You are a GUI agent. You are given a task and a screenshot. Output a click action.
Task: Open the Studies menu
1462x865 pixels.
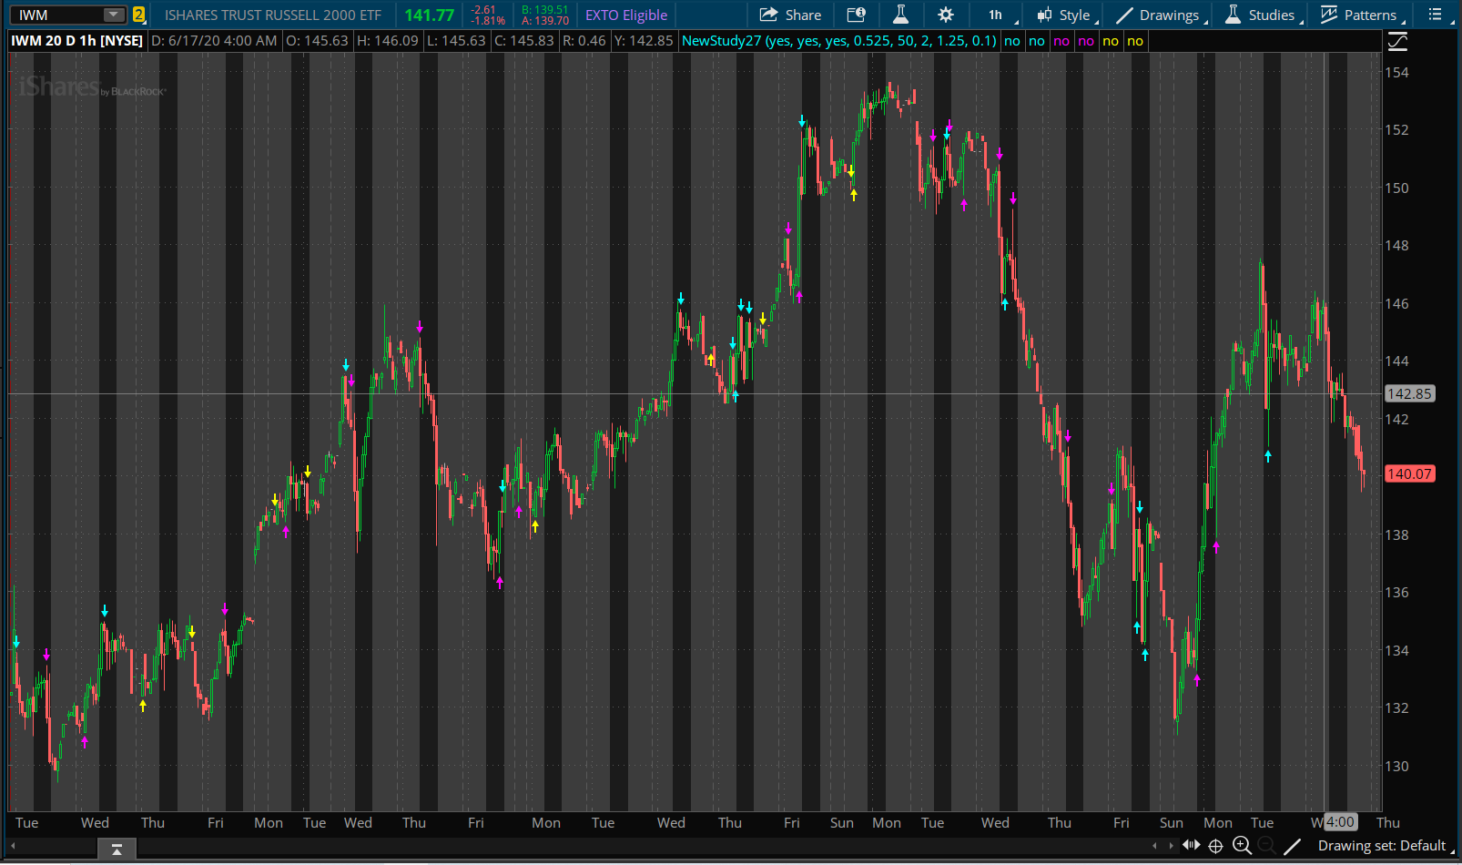coord(1264,15)
